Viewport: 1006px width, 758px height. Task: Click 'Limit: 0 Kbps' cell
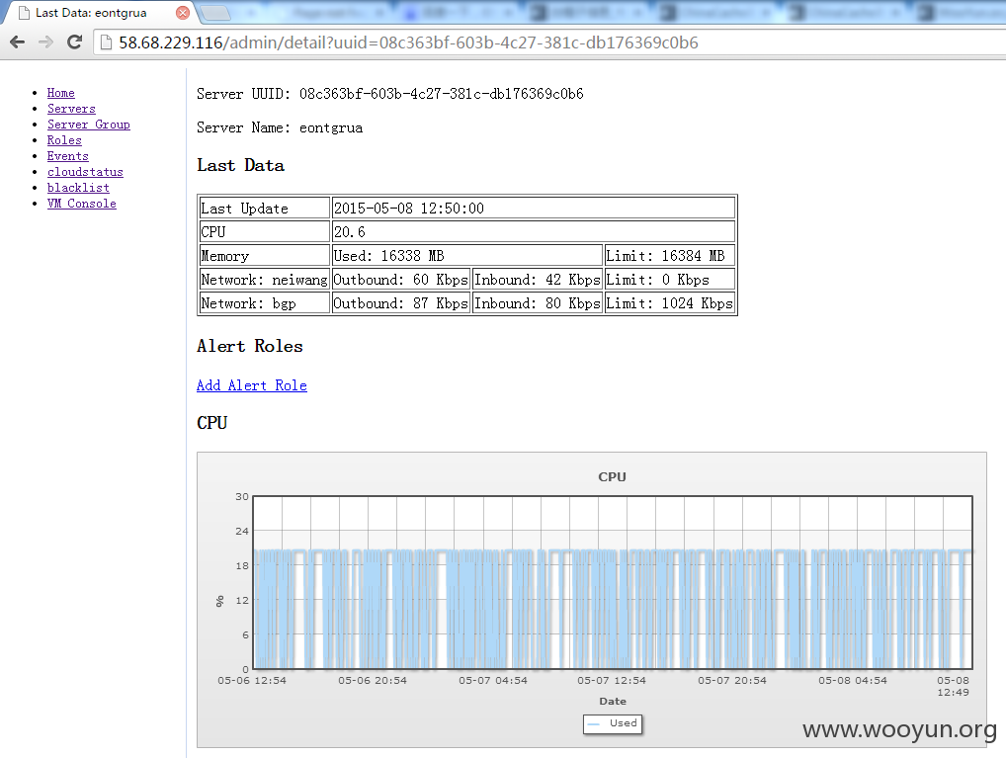670,280
